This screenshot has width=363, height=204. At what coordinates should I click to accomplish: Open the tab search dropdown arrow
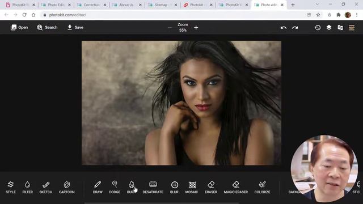click(317, 4)
